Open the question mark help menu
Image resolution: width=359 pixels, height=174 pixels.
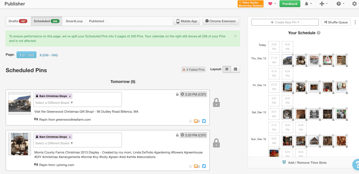click(340, 4)
